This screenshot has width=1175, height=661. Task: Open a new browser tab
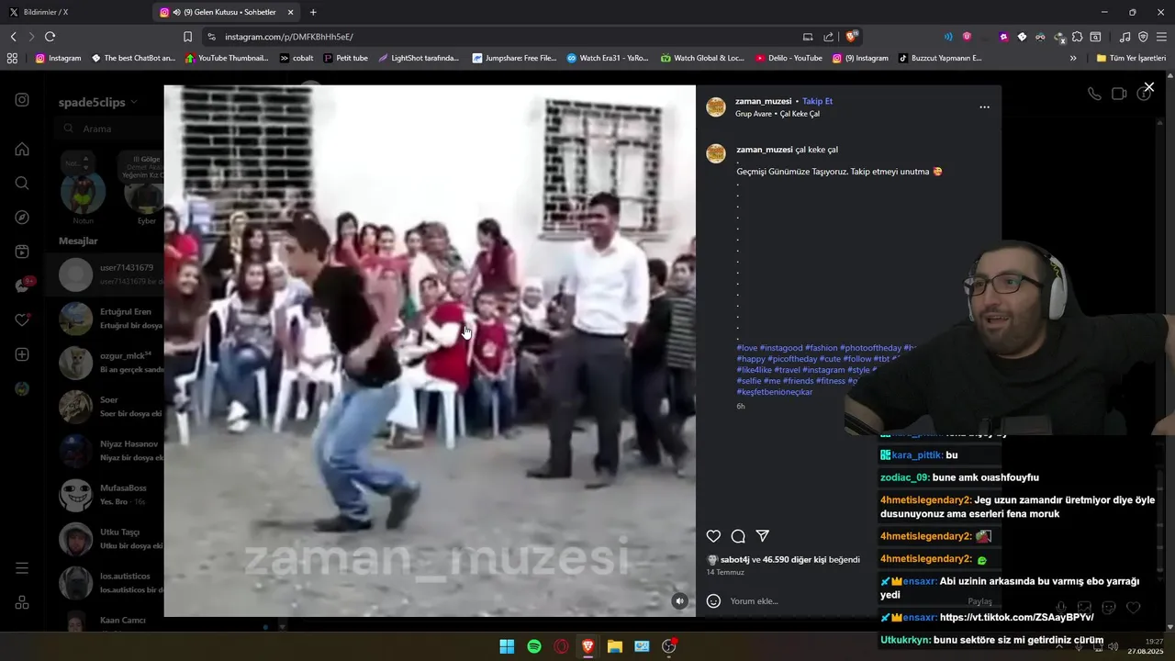pos(313,12)
